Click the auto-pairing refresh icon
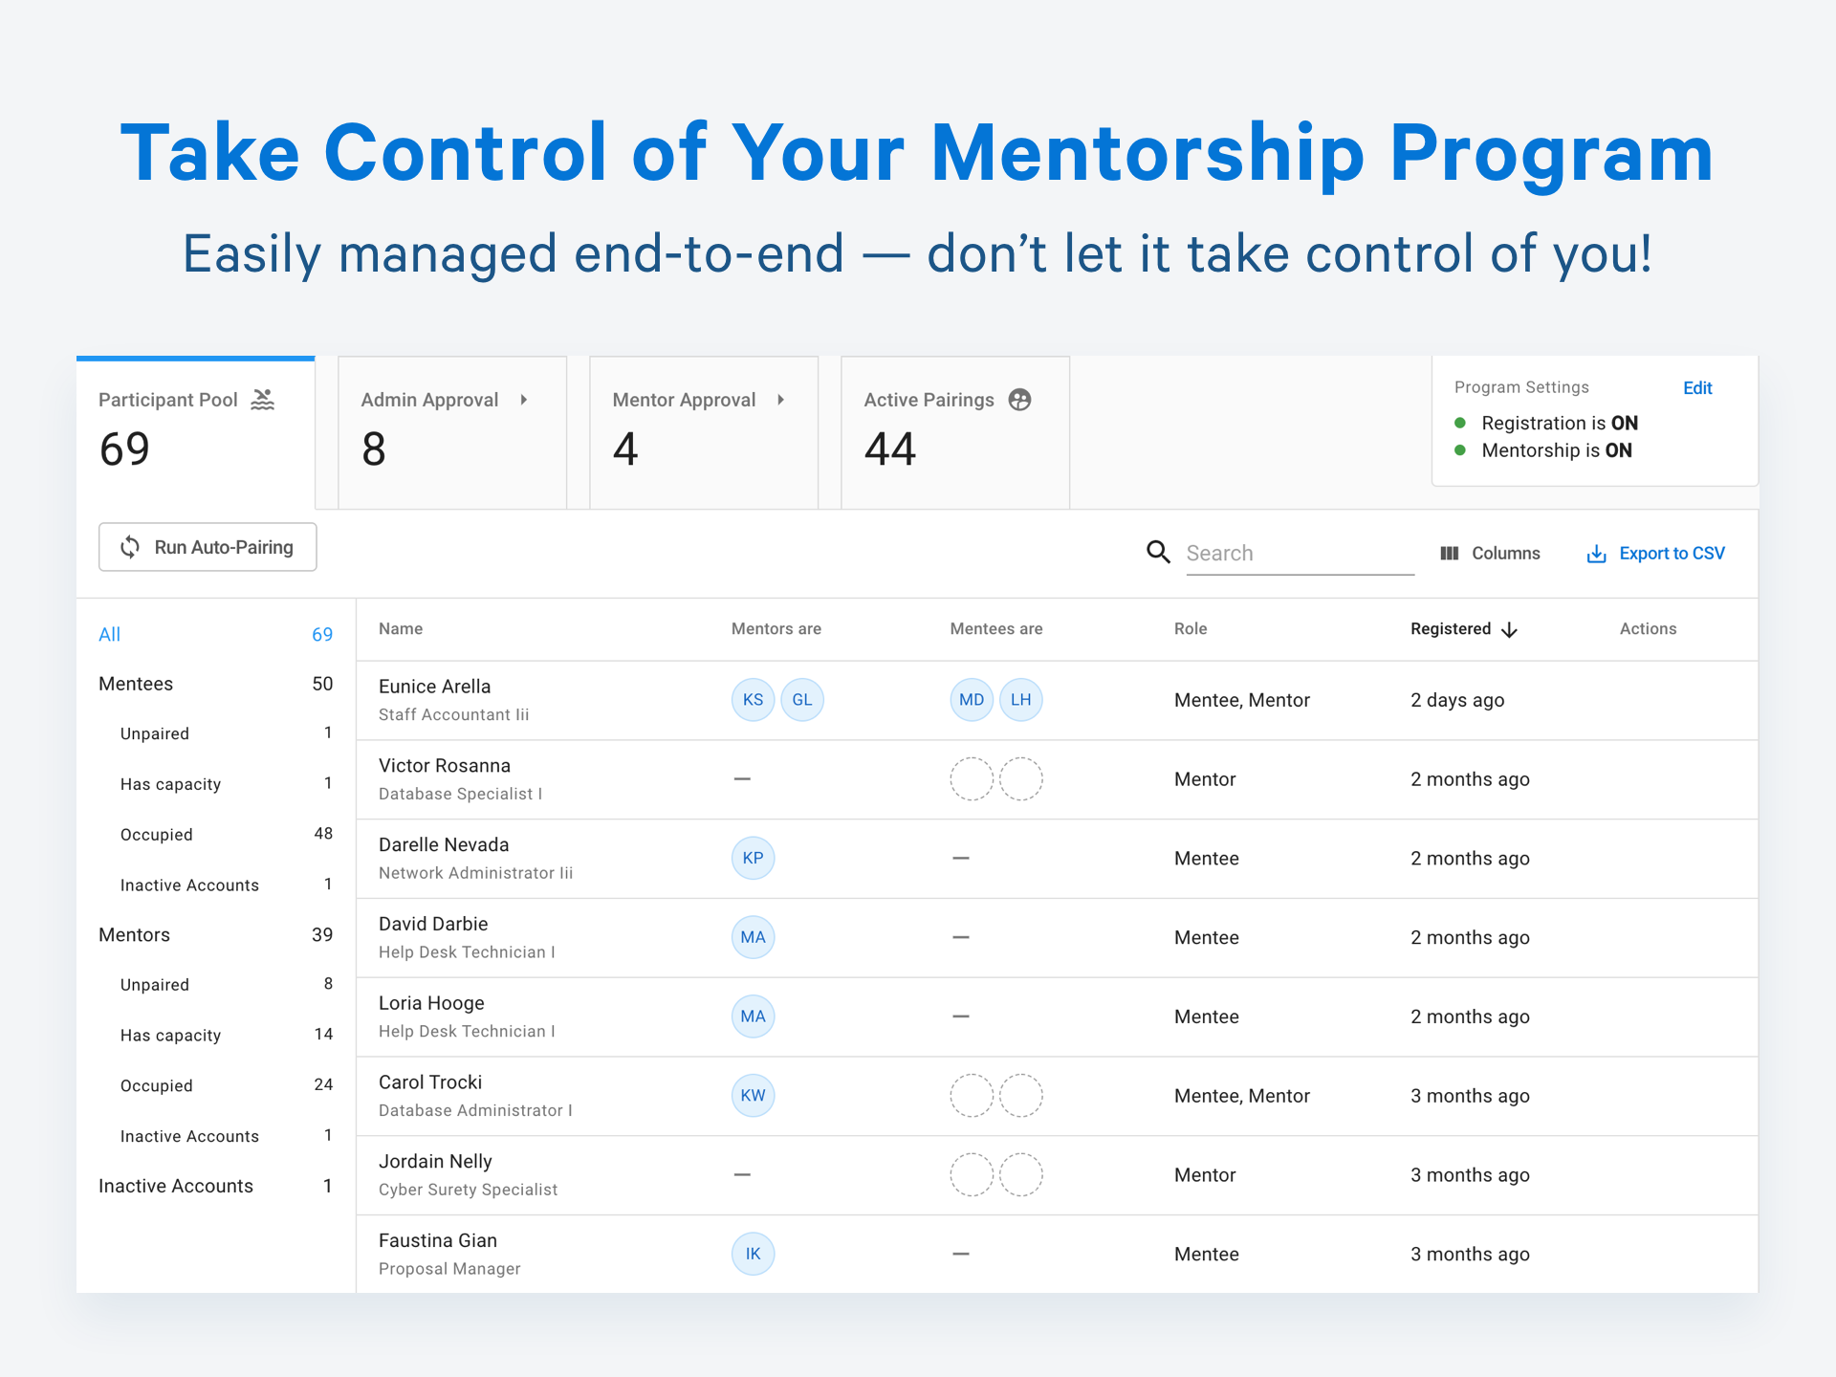The image size is (1836, 1377). 130,547
